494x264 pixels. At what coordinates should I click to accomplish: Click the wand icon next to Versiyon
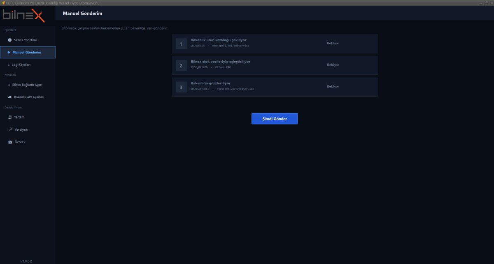[10, 130]
